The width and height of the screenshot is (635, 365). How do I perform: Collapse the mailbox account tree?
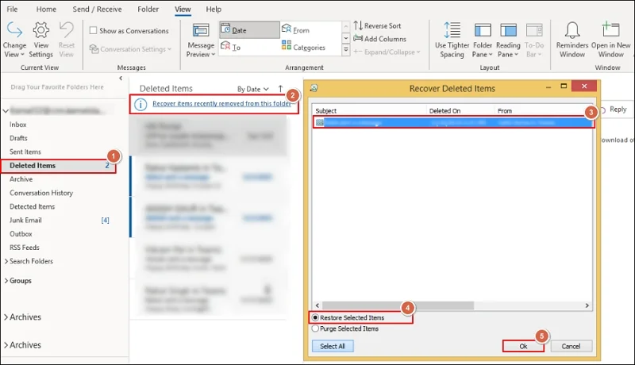tap(6, 110)
